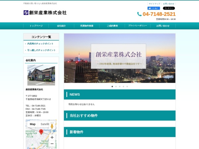199x149 pixels.
Task: Select the fifth slideshow dot indicator
Action: 127,86
